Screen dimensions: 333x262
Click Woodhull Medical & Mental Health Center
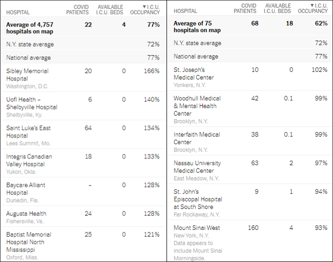pyautogui.click(x=197, y=106)
